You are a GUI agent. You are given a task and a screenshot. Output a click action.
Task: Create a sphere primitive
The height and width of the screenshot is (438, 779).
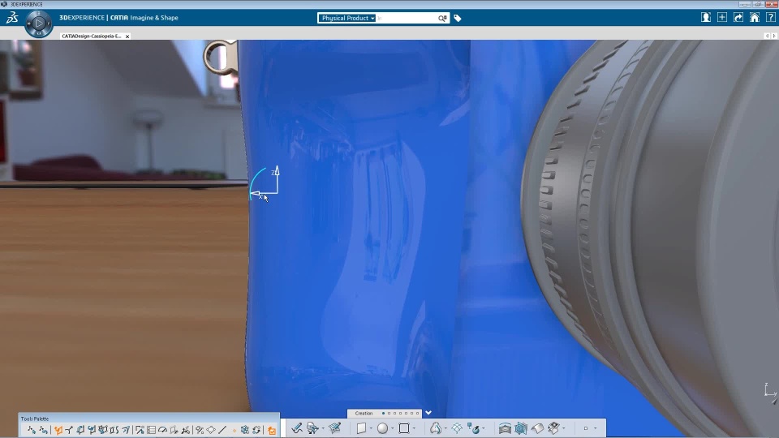pyautogui.click(x=382, y=428)
